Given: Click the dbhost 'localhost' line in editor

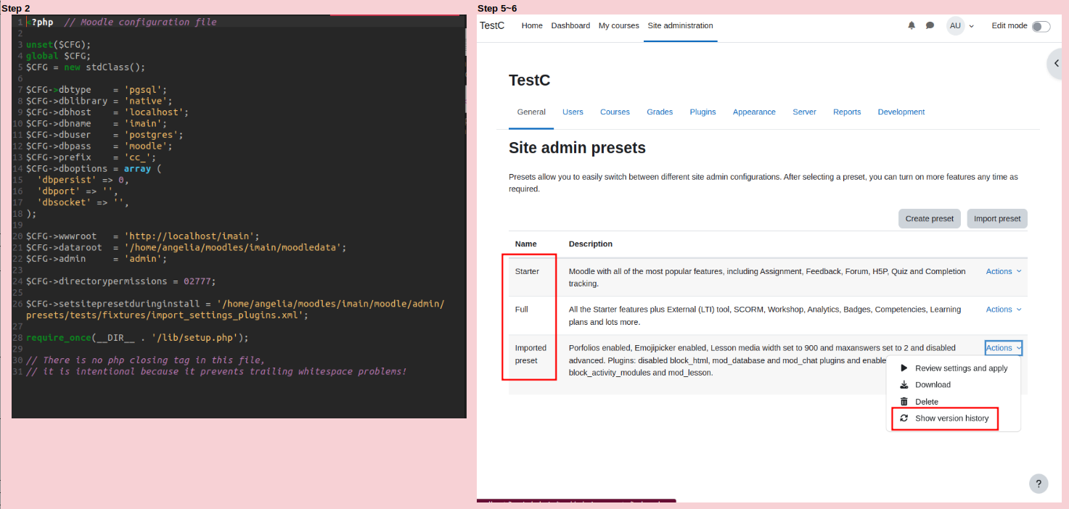Looking at the screenshot, I should click(107, 112).
